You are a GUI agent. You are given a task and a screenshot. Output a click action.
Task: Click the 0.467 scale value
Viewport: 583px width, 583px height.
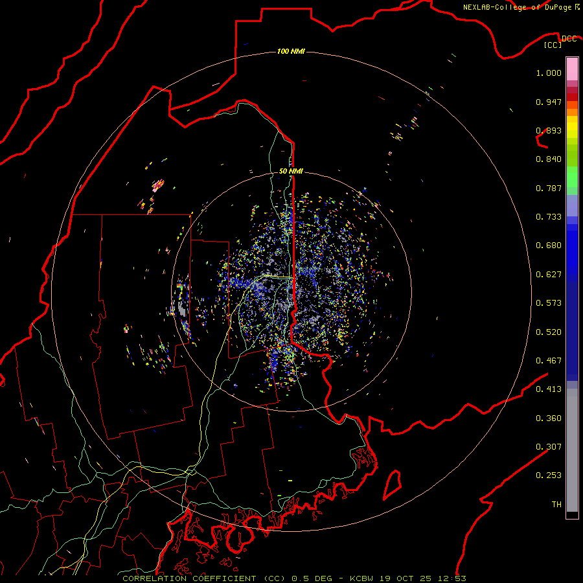point(549,361)
